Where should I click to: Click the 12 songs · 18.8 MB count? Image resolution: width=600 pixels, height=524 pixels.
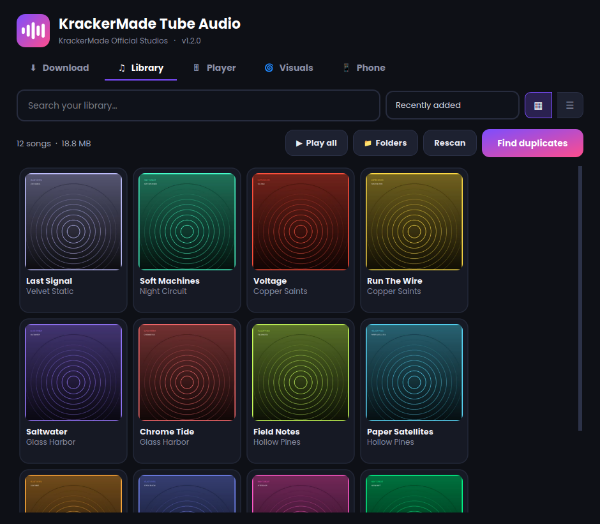click(x=54, y=144)
